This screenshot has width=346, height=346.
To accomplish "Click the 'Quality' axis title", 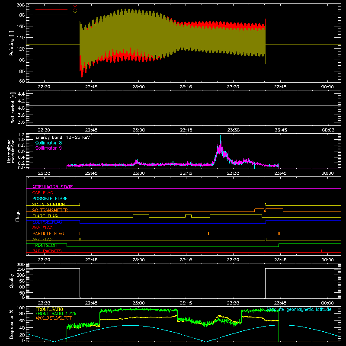I will (x=12, y=281).
